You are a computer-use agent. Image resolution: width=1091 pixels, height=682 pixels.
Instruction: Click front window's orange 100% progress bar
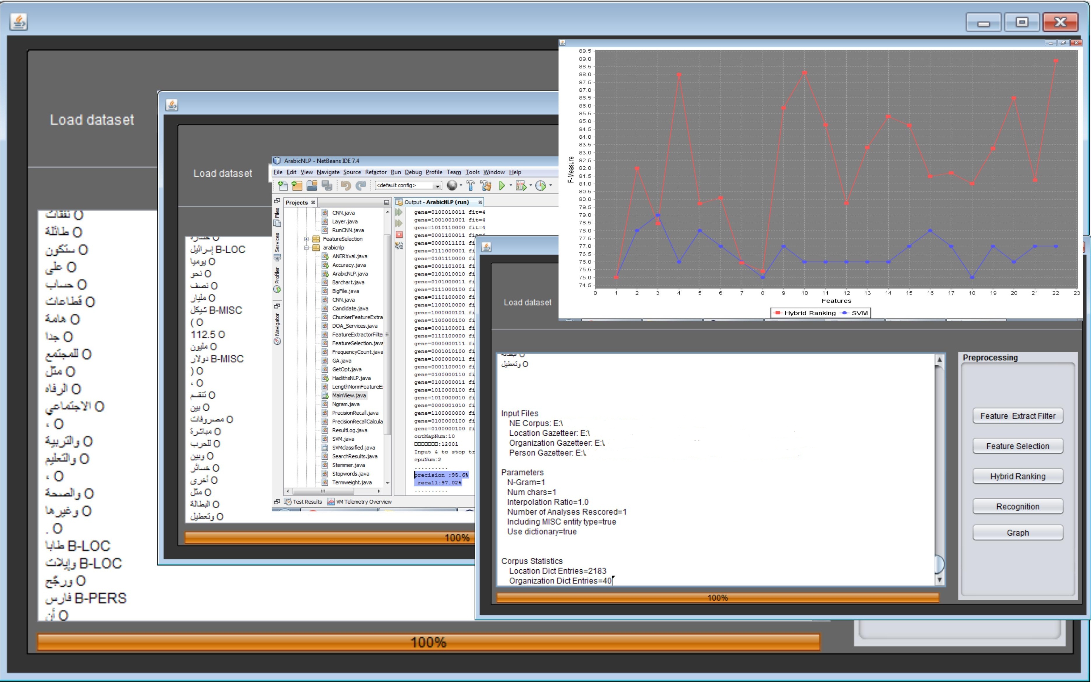click(x=717, y=598)
